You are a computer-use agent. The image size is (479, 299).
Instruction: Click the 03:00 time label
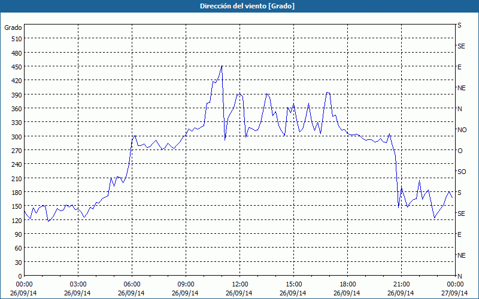(78, 285)
